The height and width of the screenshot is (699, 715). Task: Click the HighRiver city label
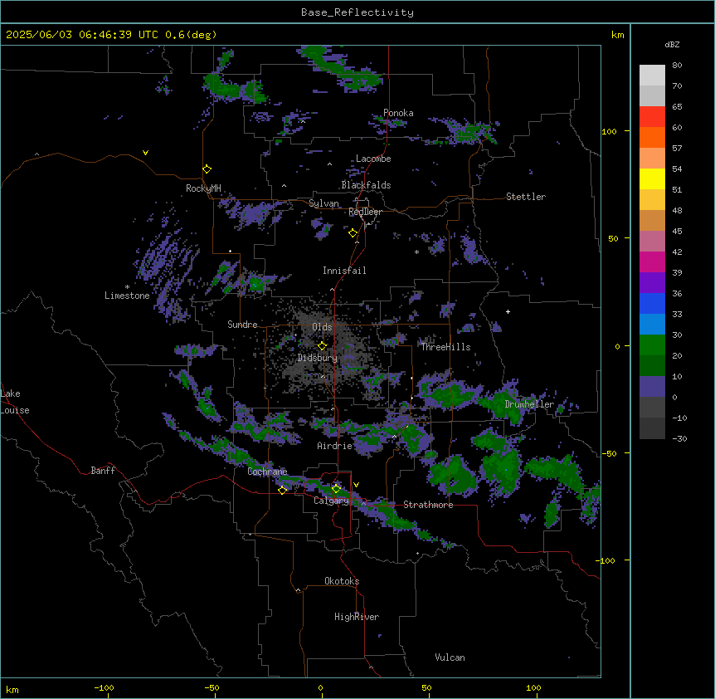[x=357, y=617]
